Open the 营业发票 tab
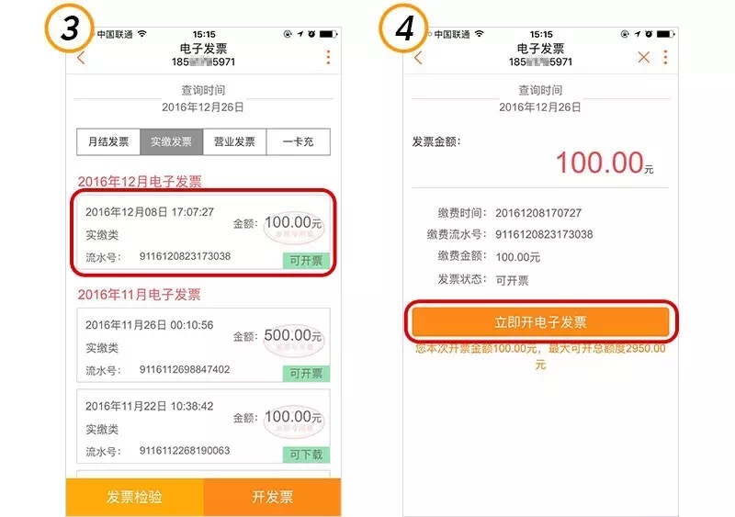This screenshot has width=735, height=517. 234,141
